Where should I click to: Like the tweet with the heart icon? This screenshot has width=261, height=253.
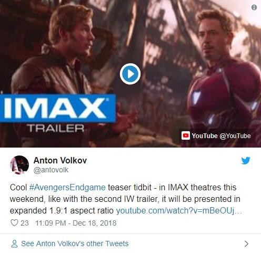[x=14, y=223]
